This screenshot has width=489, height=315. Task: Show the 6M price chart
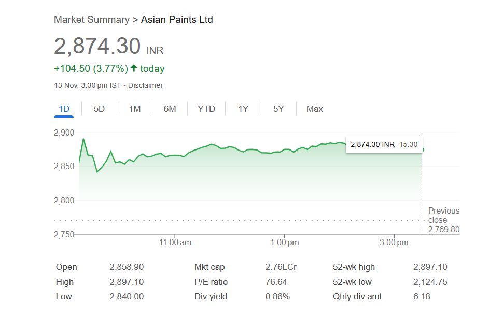(170, 109)
